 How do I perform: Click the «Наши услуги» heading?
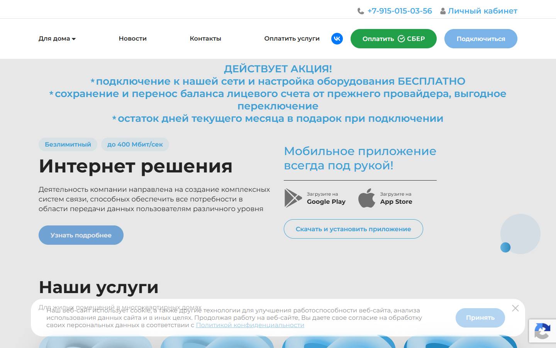(99, 287)
